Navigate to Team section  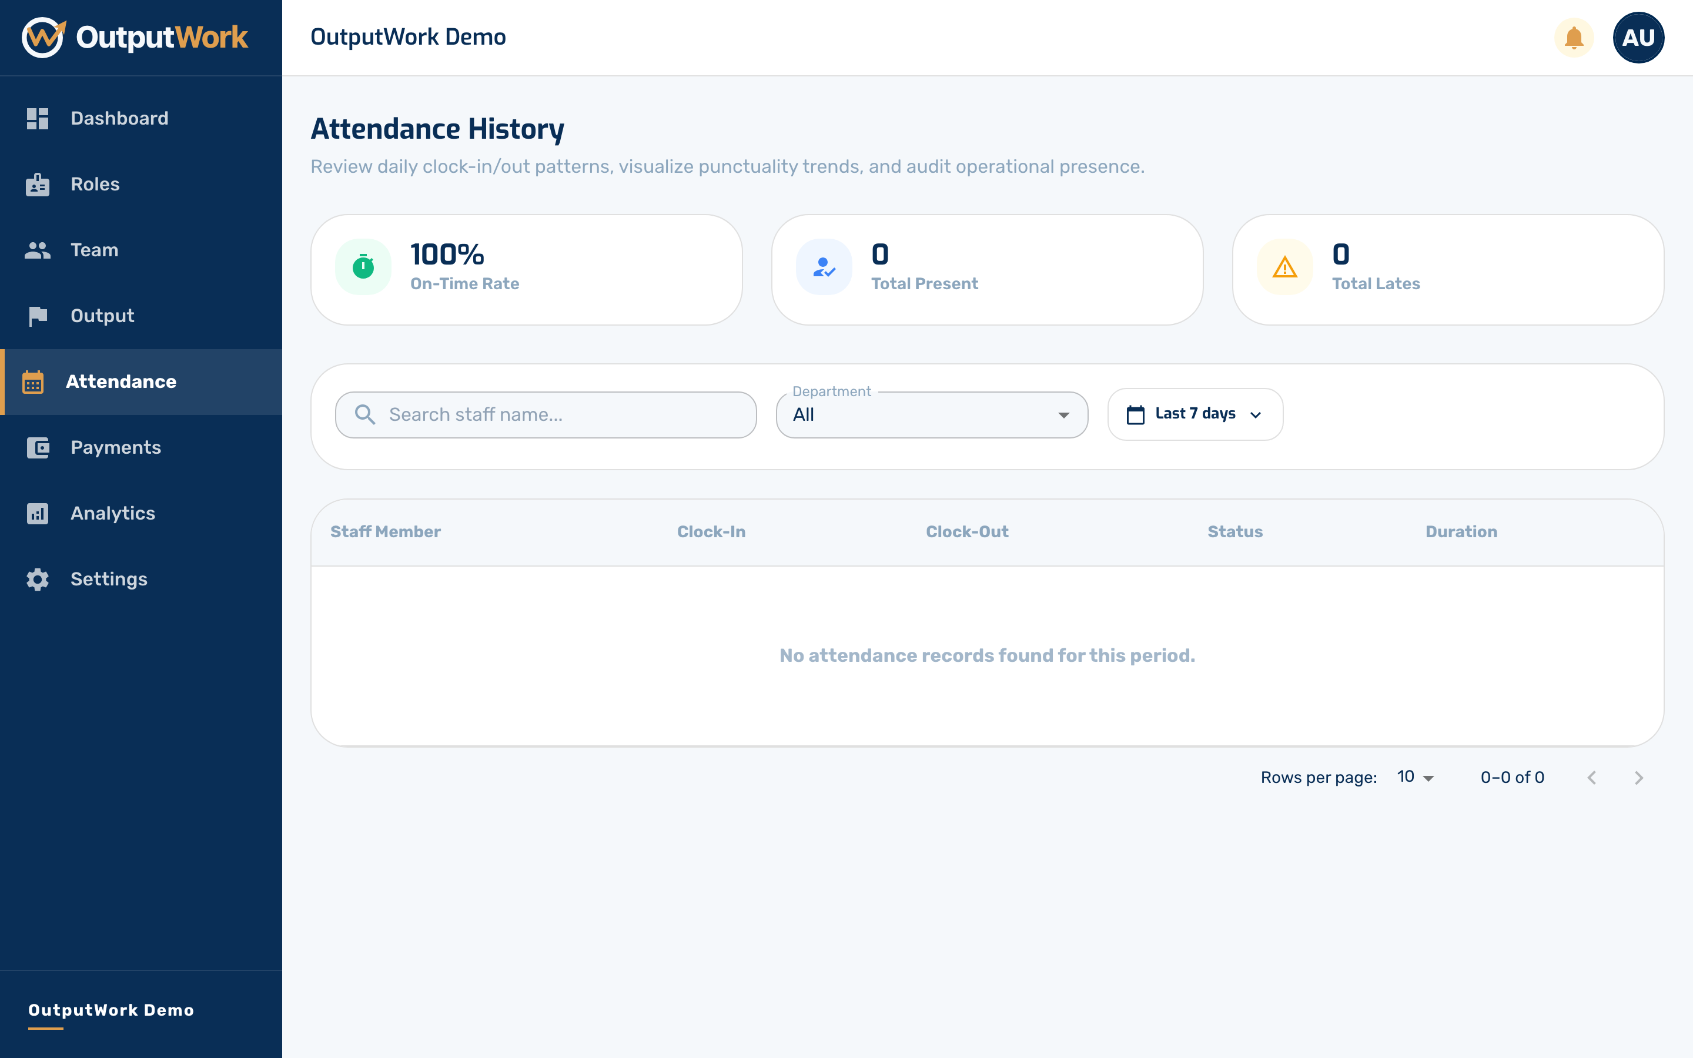[140, 250]
